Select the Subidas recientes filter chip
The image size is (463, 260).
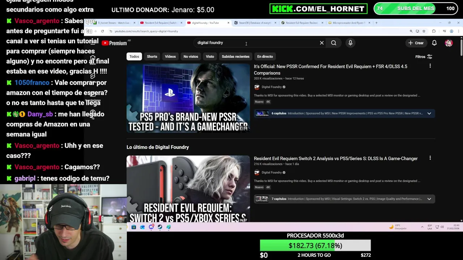click(235, 57)
